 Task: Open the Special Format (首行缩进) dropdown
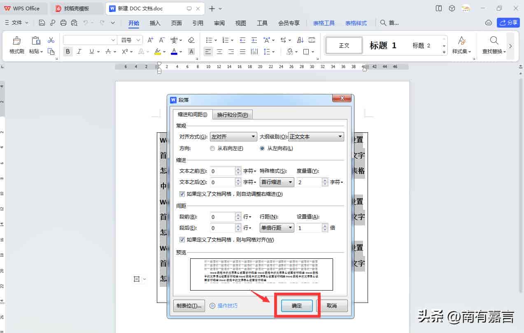[x=277, y=182]
